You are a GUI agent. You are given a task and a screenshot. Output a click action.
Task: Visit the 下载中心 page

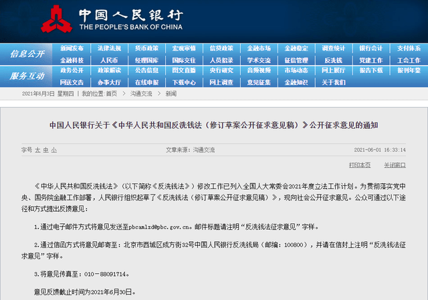tap(184, 82)
